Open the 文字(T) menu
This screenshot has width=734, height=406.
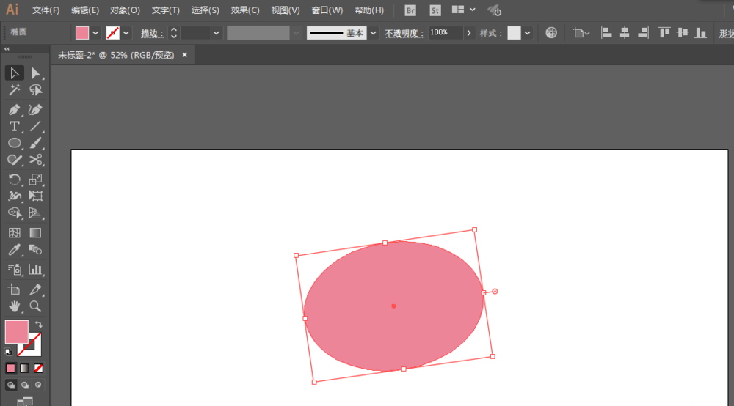(x=166, y=10)
